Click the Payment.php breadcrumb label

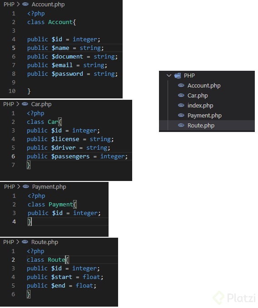pos(49,186)
